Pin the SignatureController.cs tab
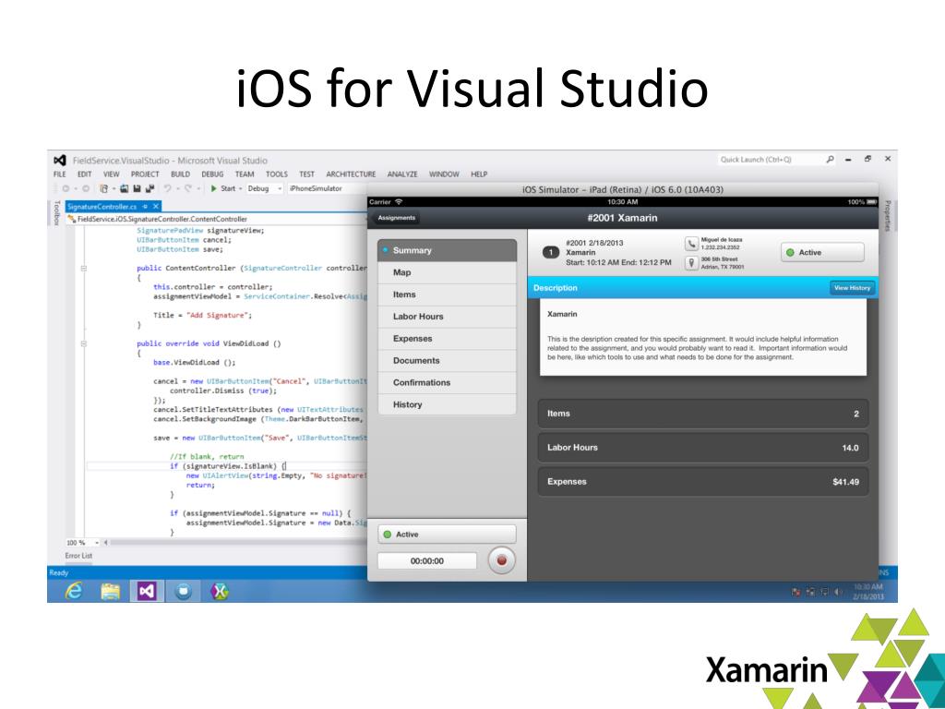Image resolution: width=945 pixels, height=709 pixels. point(145,207)
